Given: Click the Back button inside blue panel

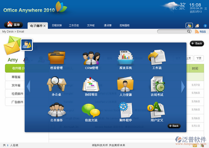Looking at the screenshot, I should [174, 126].
